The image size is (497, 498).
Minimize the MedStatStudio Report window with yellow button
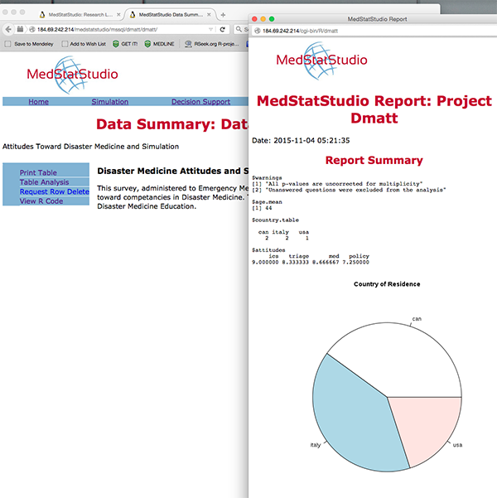[x=263, y=19]
